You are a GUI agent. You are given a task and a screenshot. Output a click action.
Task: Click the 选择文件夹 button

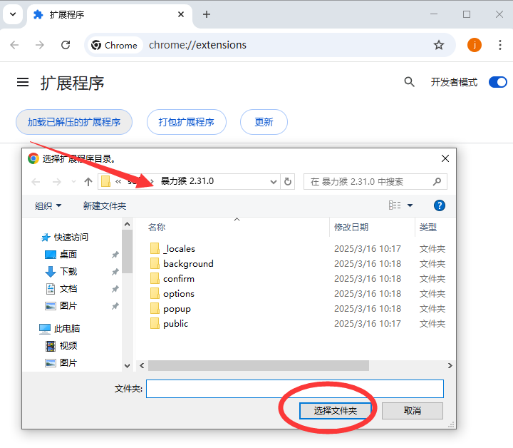336,411
